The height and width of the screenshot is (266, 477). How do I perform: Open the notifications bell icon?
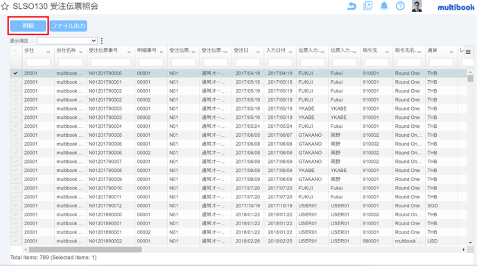tap(384, 6)
